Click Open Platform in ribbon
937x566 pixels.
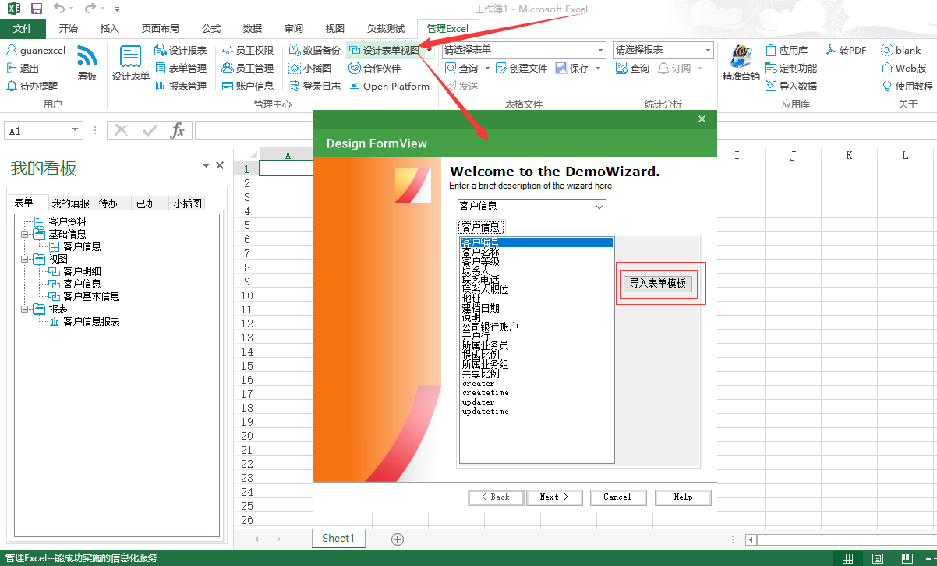pyautogui.click(x=389, y=86)
